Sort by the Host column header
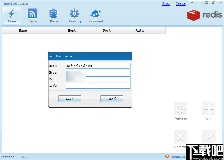The height and width of the screenshot is (160, 224). click(x=72, y=30)
